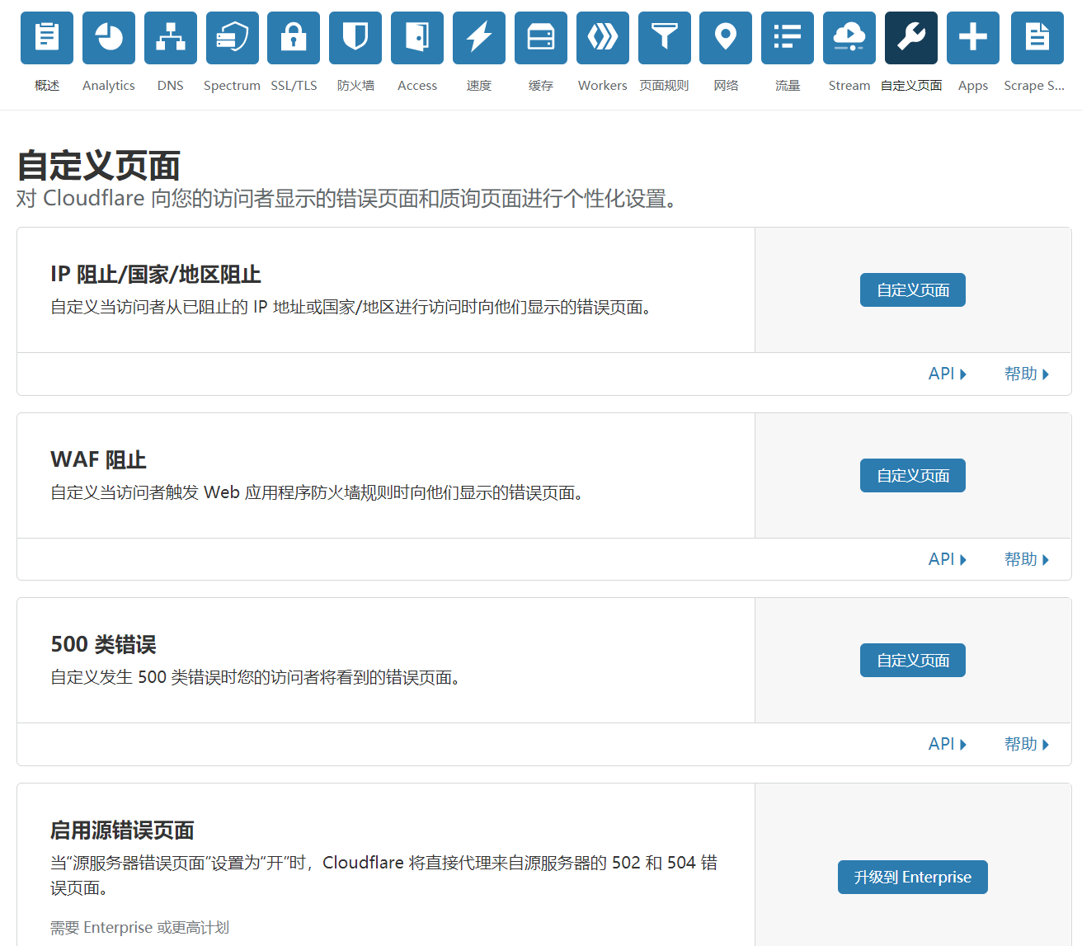The image size is (1082, 946).
Task: Expand API under 500 类错误
Action: coord(948,744)
